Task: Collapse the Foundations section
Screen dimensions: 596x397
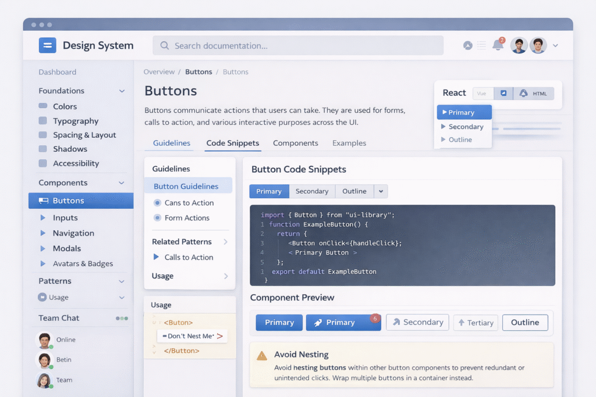Action: point(122,91)
